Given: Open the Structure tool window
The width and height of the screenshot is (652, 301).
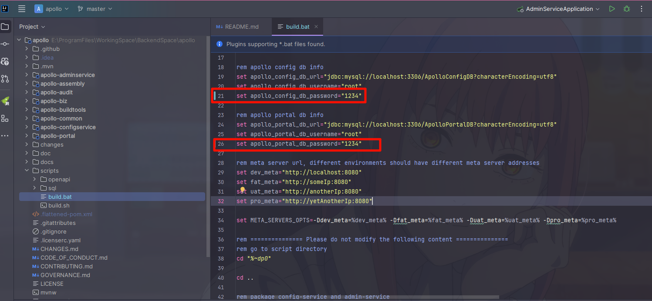Looking at the screenshot, I should point(5,118).
